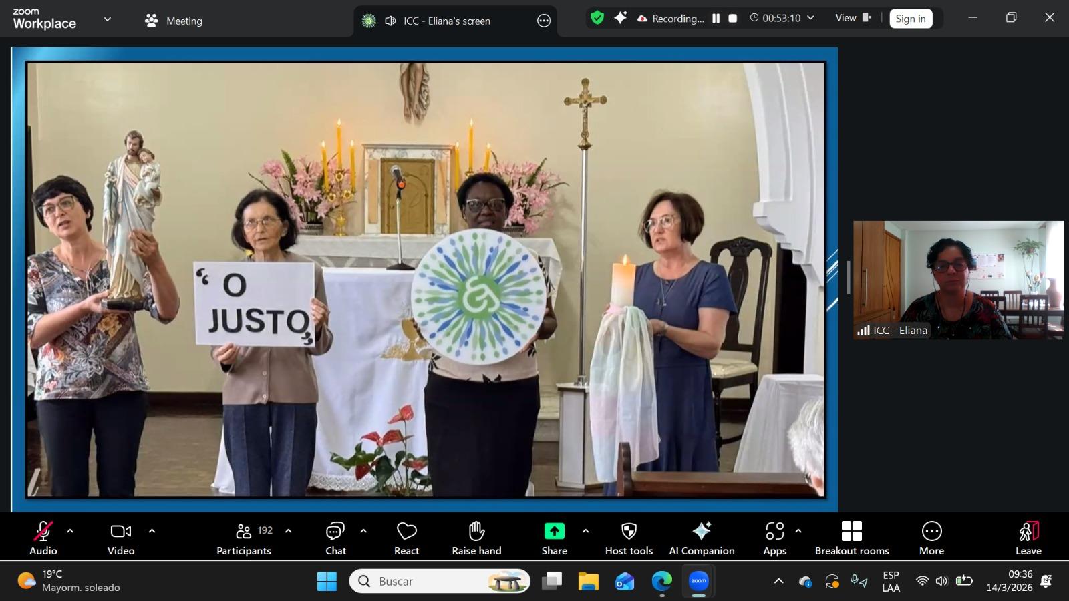This screenshot has height=601, width=1069.
Task: Open the Participants panel
Action: click(244, 538)
